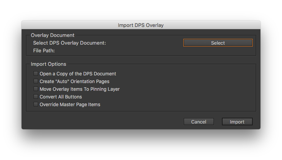Click the "Select DPS Overlay Document:" label
282x160 pixels.
point(69,43)
